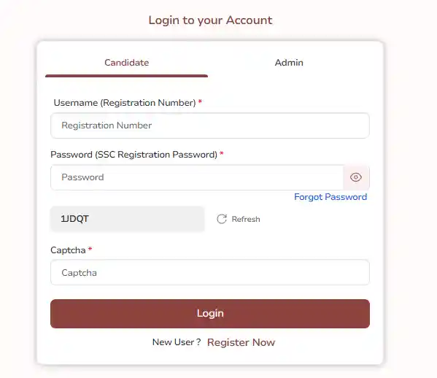Click the New User ? text

[177, 342]
